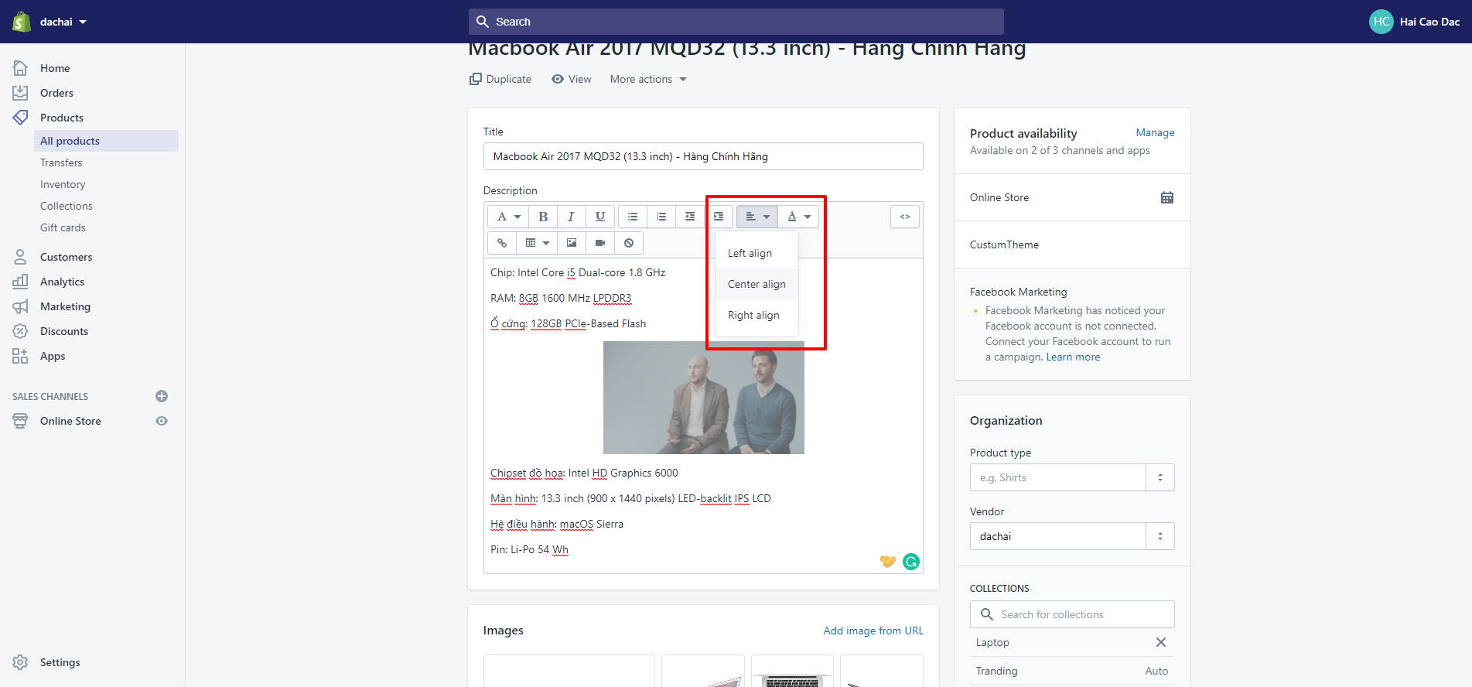Image resolution: width=1472 pixels, height=687 pixels.
Task: Open Inventory under Products
Action: [x=63, y=184]
